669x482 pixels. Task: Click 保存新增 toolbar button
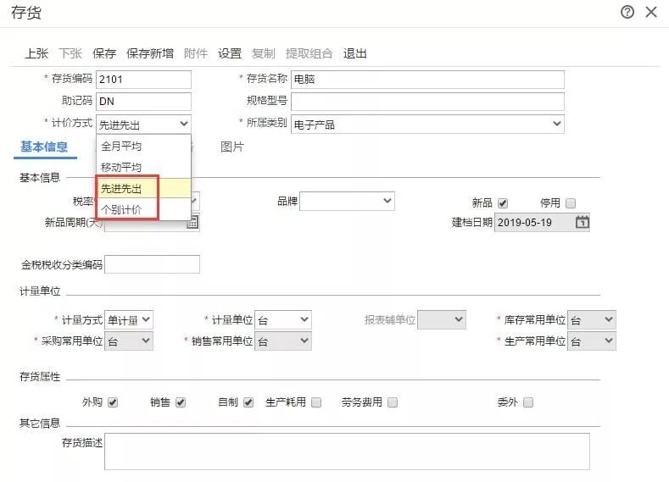pos(150,53)
